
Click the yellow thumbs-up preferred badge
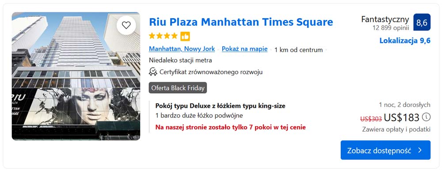click(x=185, y=36)
